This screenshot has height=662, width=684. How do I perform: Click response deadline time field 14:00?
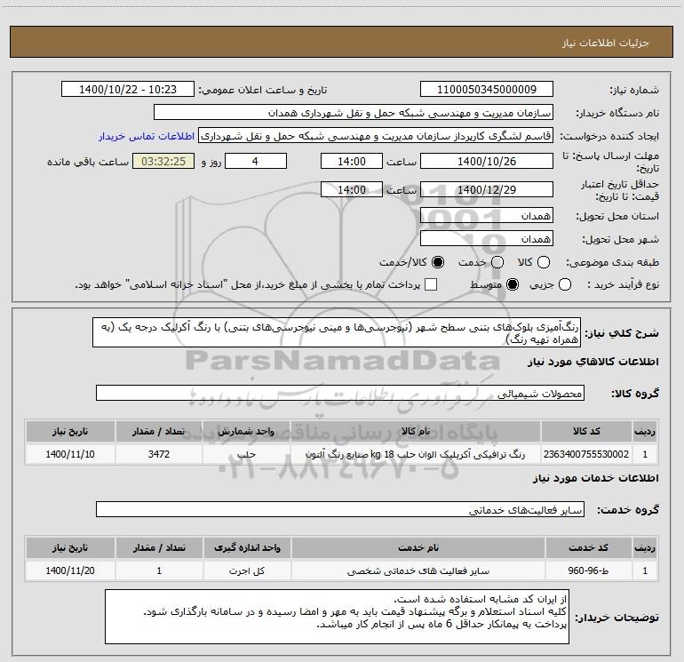click(x=352, y=161)
